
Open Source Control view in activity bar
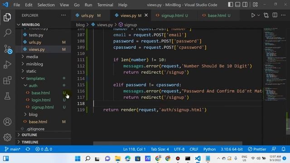8,49
